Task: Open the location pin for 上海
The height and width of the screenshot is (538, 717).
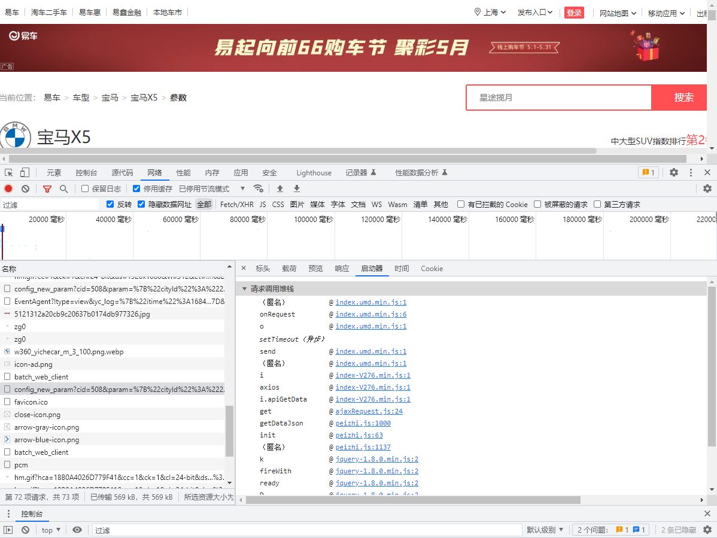Action: click(x=478, y=12)
